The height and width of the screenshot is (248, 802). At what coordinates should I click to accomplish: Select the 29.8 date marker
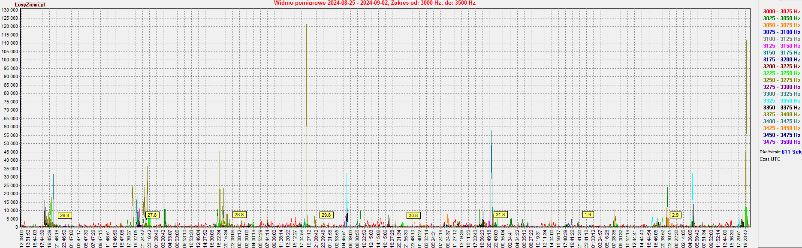[326, 215]
